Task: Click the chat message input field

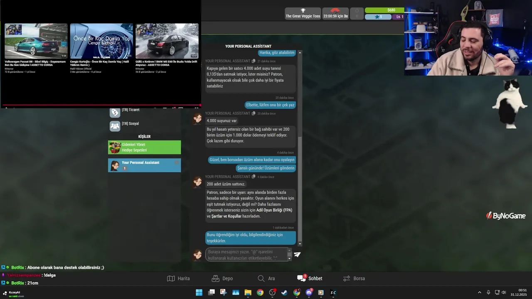Action: 248,255
